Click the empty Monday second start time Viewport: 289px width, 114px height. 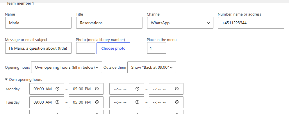point(127,89)
